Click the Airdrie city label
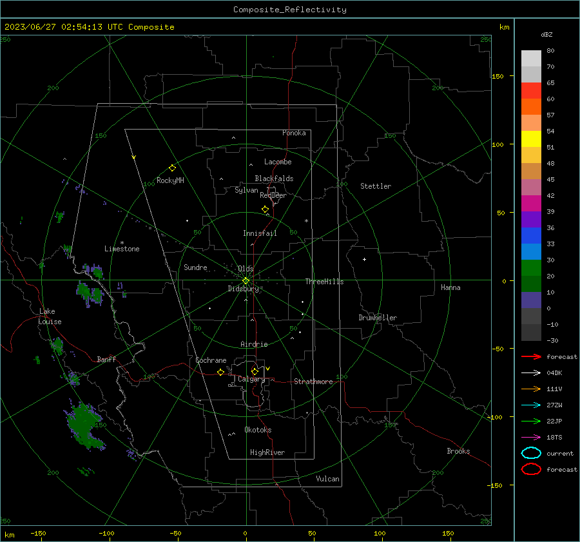Viewport: 580px width, 542px height. 254,344
